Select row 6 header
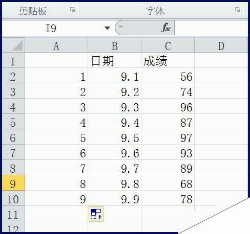 coord(13,137)
